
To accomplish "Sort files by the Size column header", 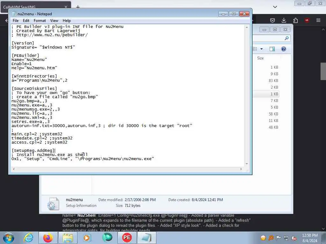I will pyautogui.click(x=260, y=58).
